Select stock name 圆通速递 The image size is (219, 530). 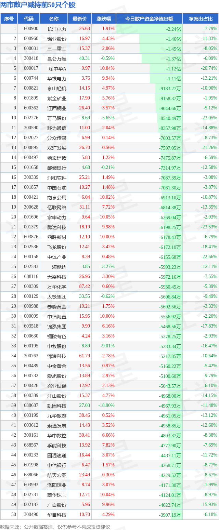(x=57, y=455)
